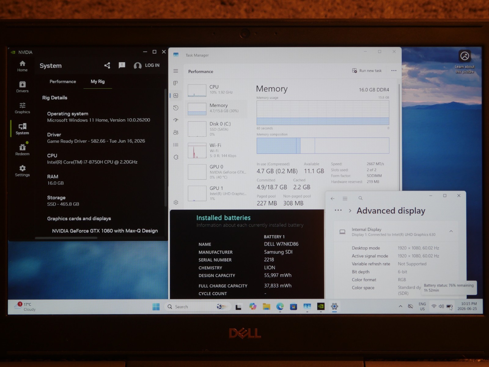
Task: Open the Services page in Task Manager
Action: (176, 157)
